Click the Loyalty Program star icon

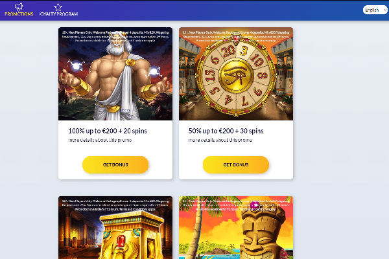58,7
